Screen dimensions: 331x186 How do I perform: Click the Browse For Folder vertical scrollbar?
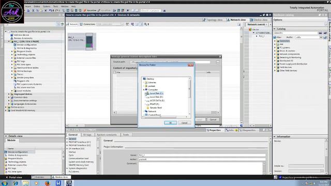(189, 96)
